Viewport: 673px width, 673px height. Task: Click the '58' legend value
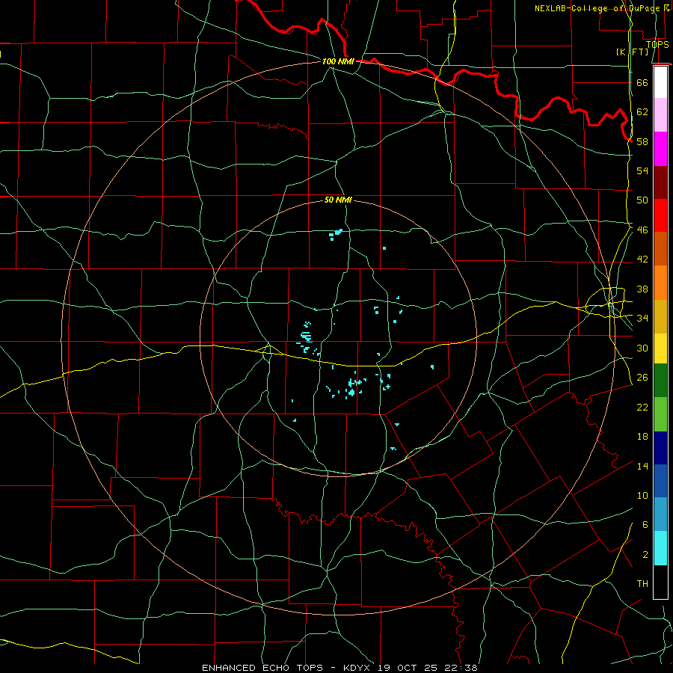(x=642, y=141)
